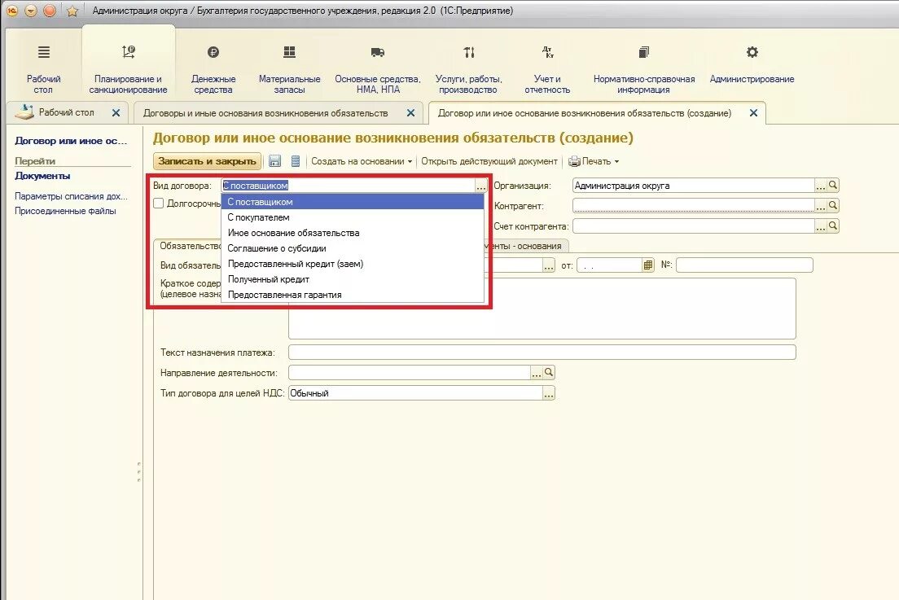Open ellipsis button left of 'от:' date
The height and width of the screenshot is (600, 899).
pos(549,265)
